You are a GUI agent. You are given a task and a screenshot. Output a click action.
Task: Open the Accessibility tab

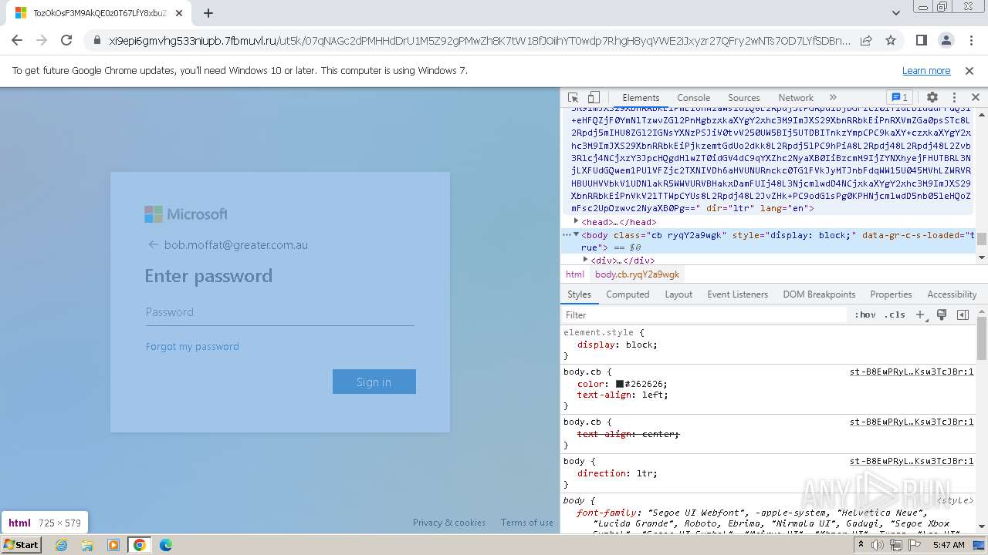tap(952, 294)
